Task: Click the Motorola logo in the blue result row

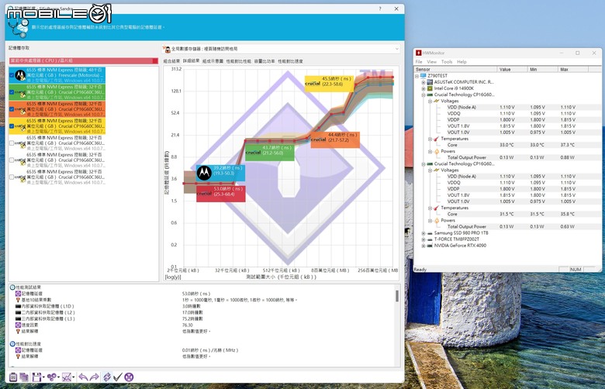Action: pyautogui.click(x=20, y=75)
